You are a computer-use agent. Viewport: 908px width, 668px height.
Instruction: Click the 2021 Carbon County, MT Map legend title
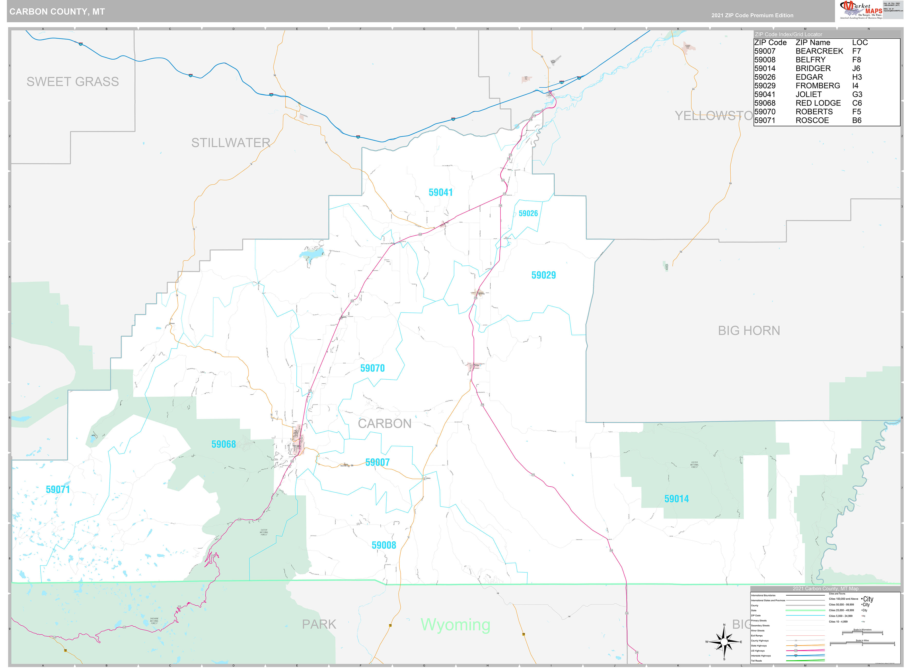(x=826, y=589)
